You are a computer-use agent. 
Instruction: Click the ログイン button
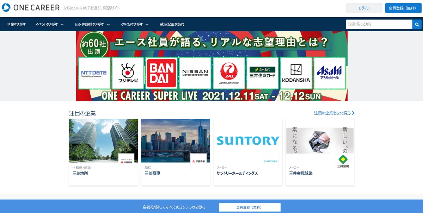point(364,8)
